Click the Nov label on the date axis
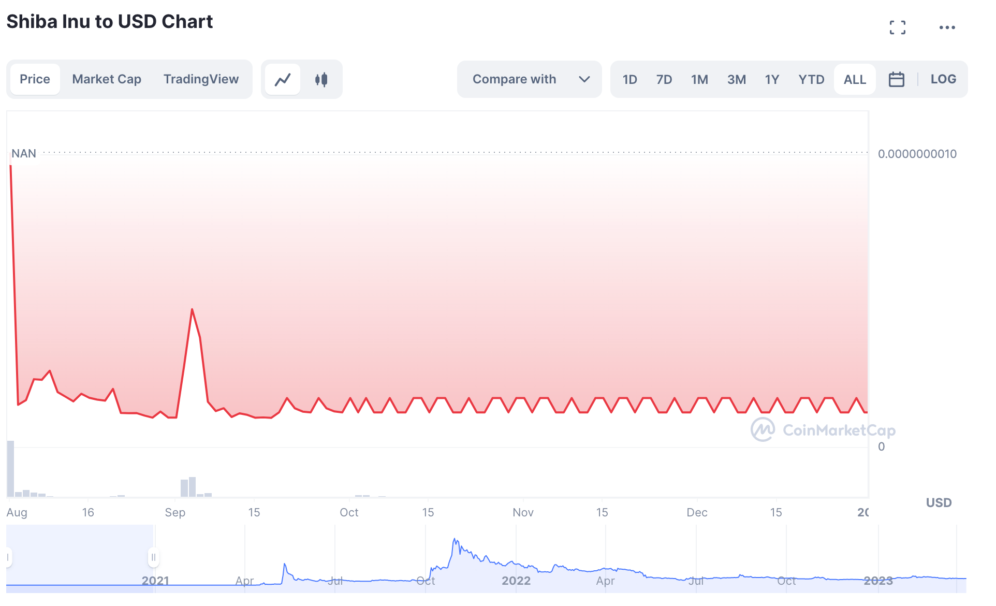This screenshot has width=996, height=606. [x=523, y=512]
